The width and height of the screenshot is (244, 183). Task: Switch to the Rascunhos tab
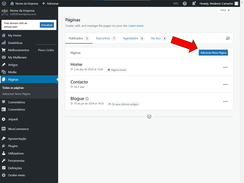click(105, 38)
